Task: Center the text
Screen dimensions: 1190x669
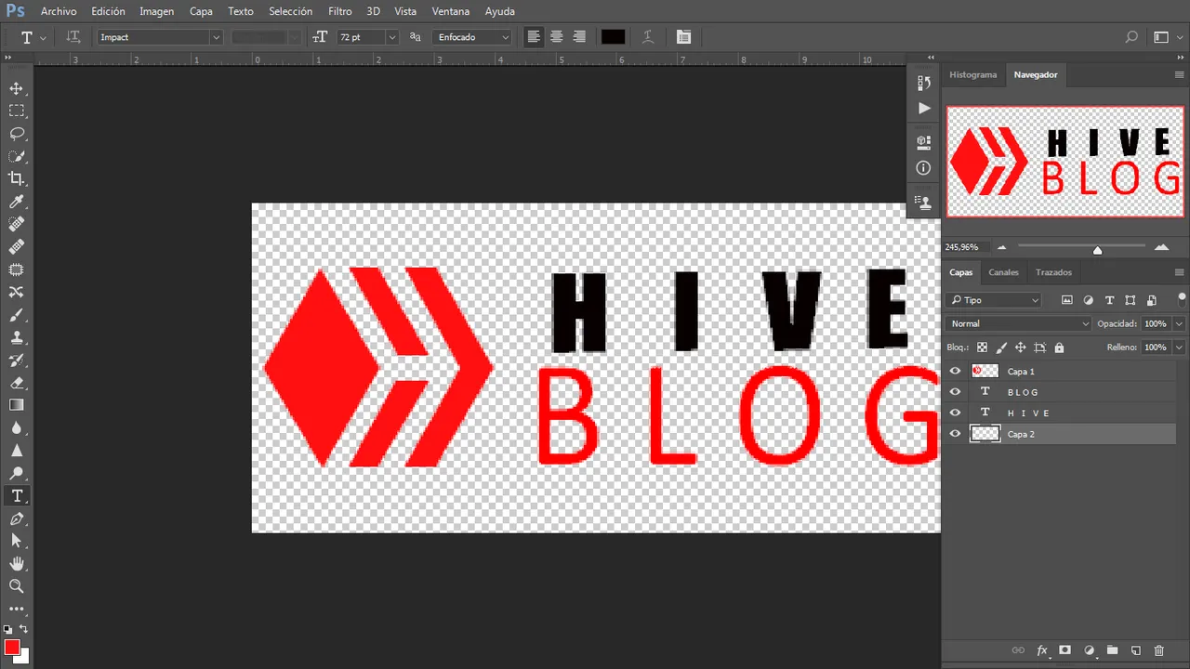Action: (x=556, y=37)
